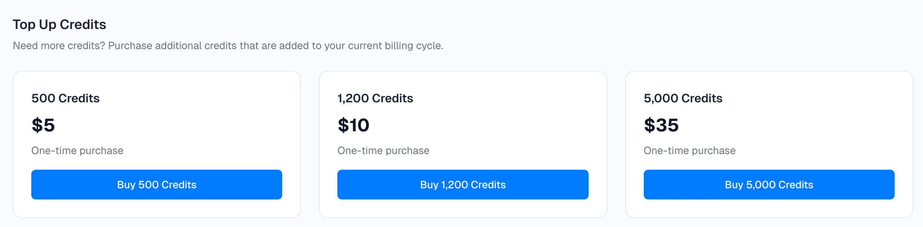Click the 500 Credits card title
Viewport: 923px width, 227px height.
(65, 98)
